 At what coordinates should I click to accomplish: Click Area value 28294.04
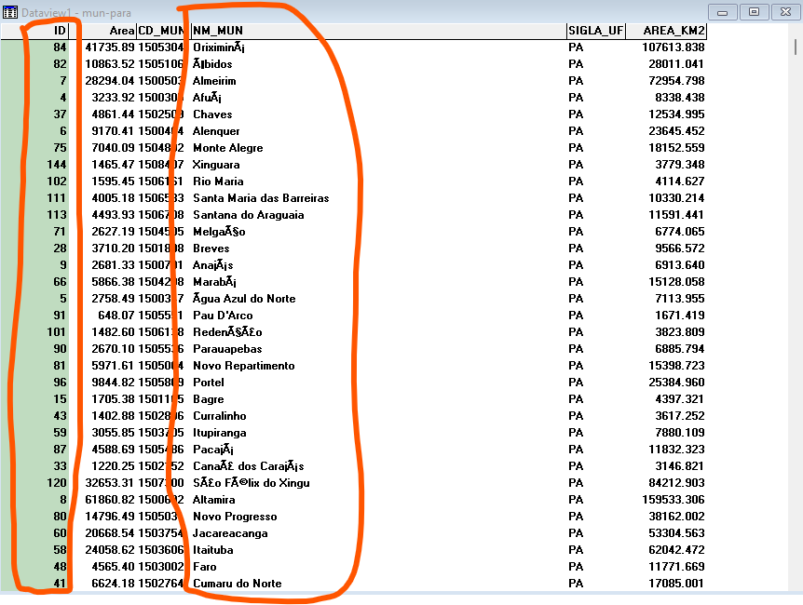click(x=110, y=81)
